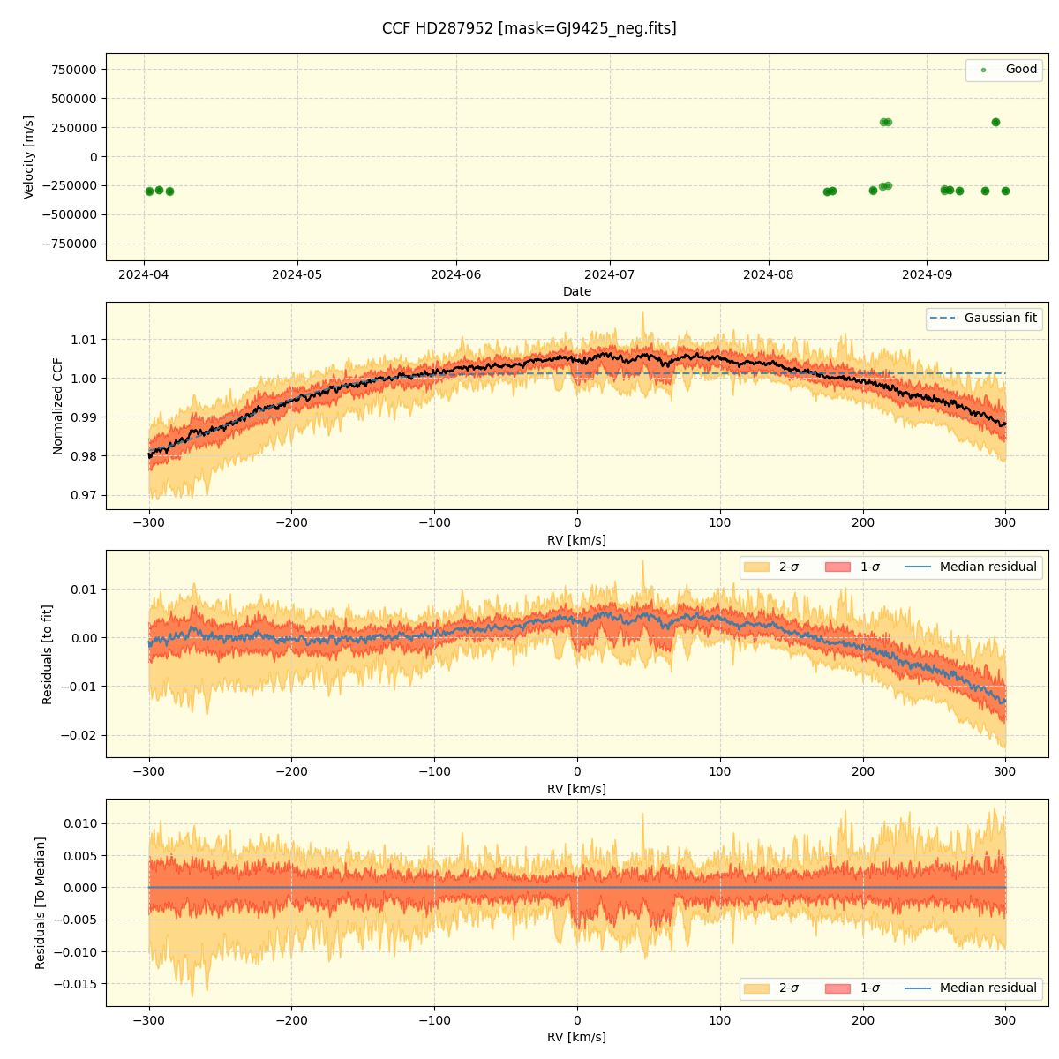Click the 500000 velocity tick label
The height and width of the screenshot is (1059, 1059).
coord(75,99)
